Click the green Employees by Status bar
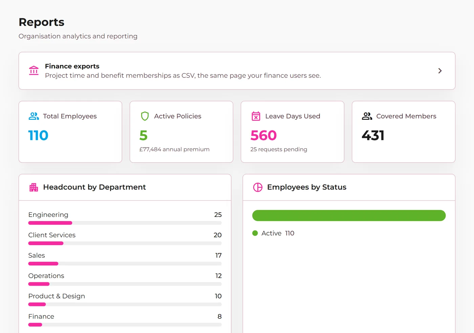The height and width of the screenshot is (333, 474). 349,216
